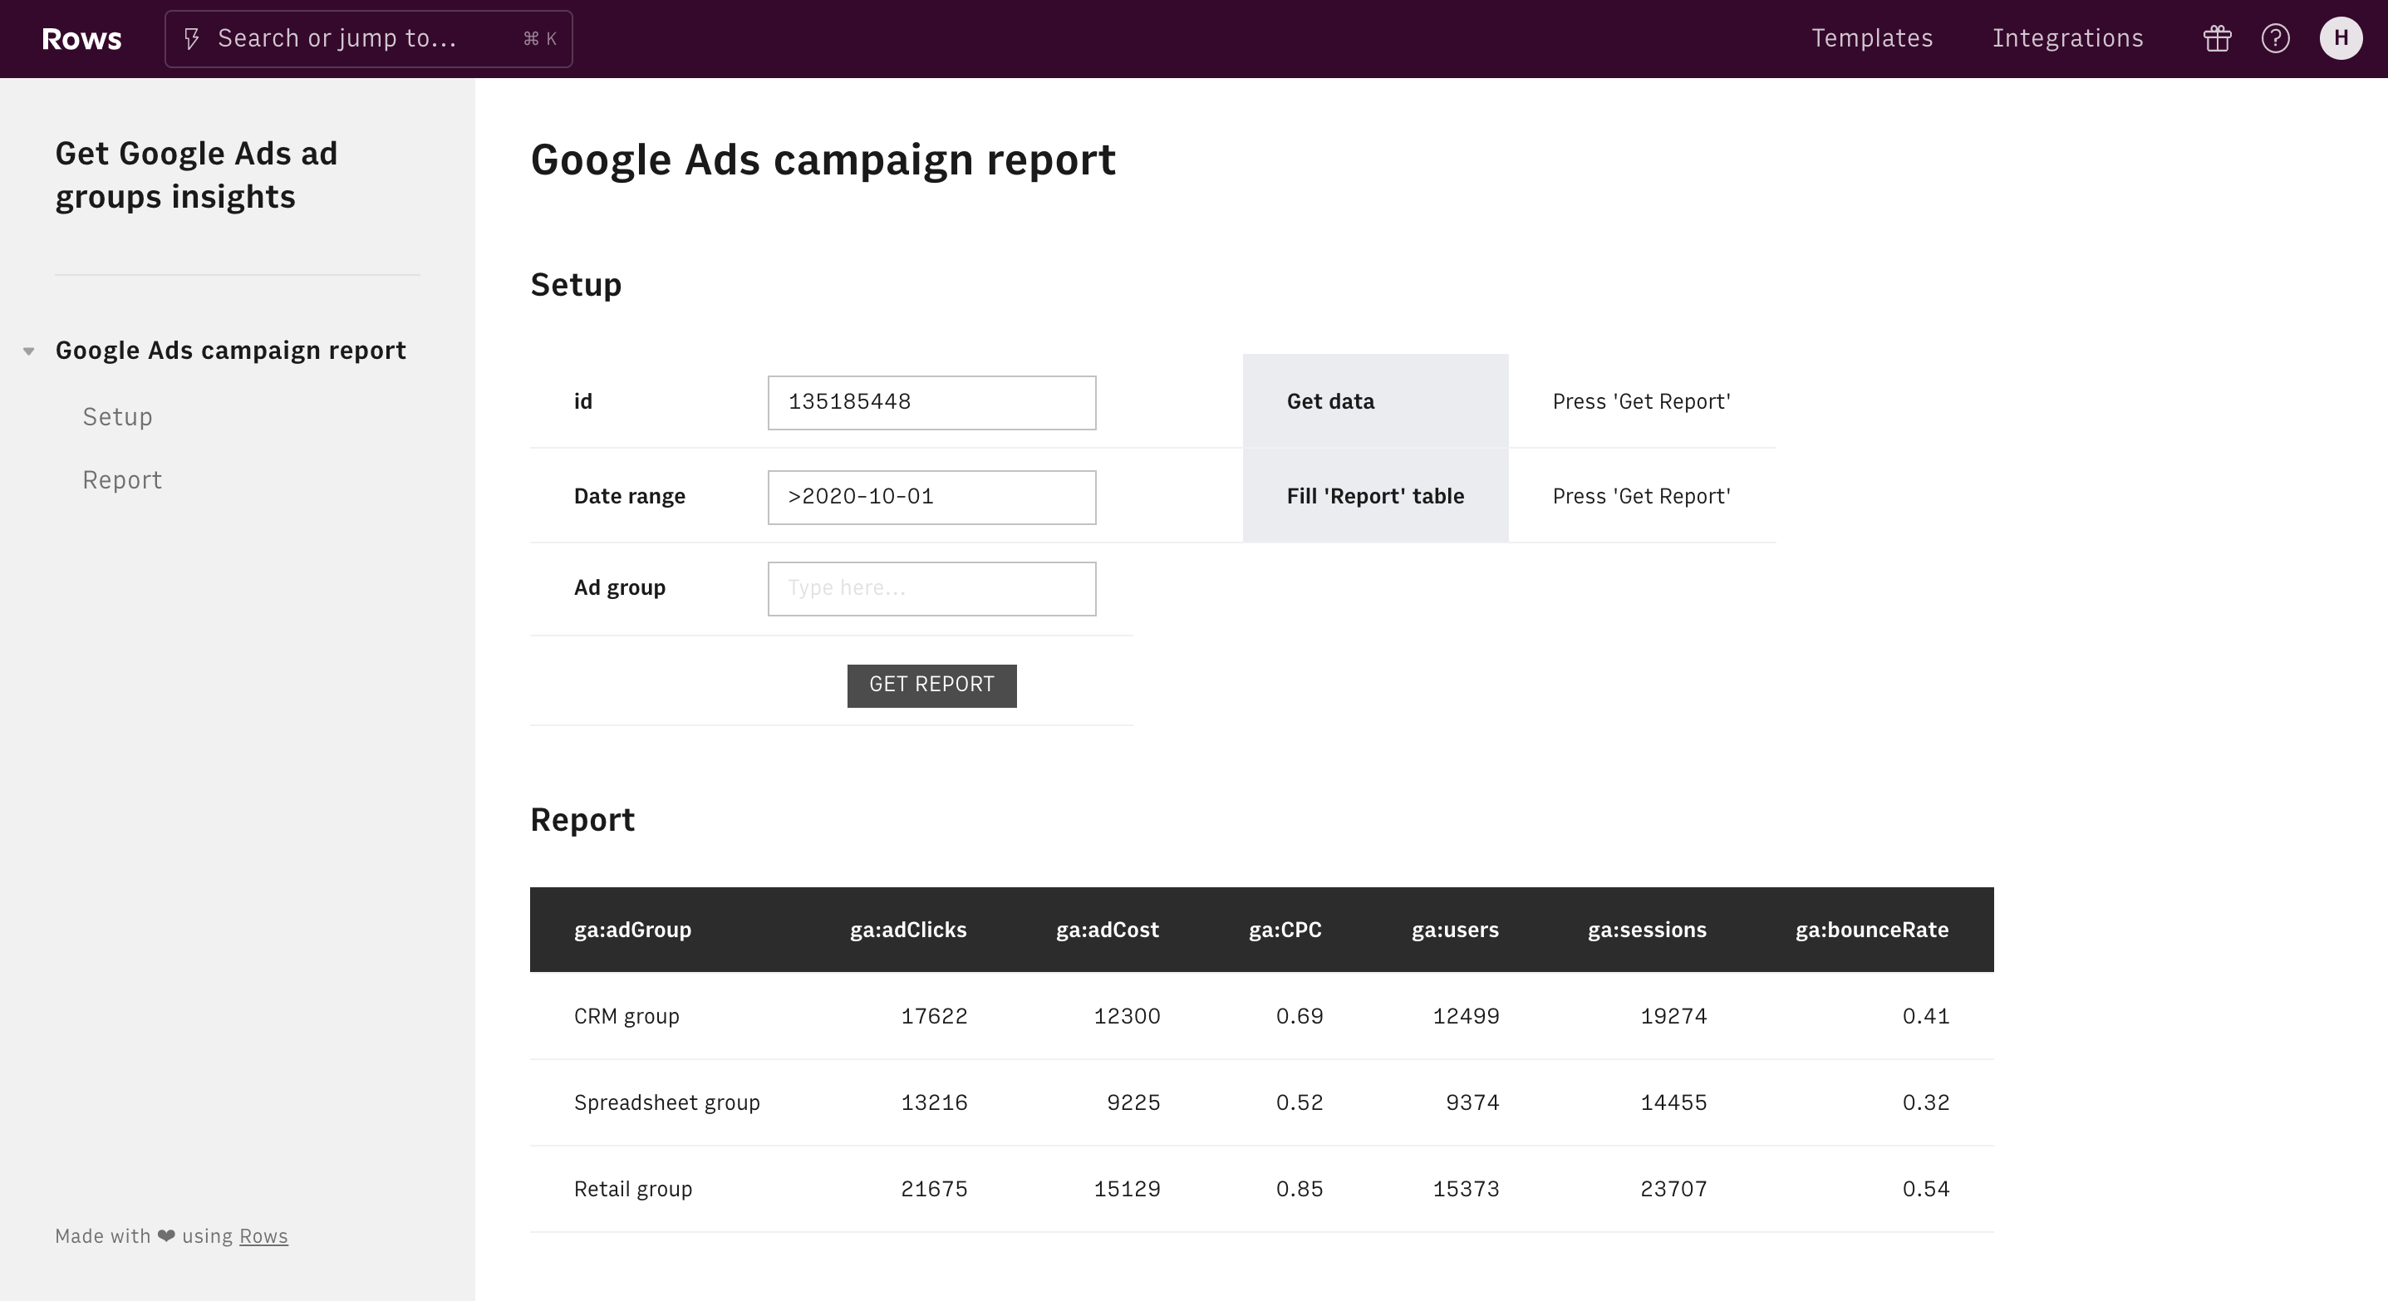Follow the Rows link in footer
2388x1301 pixels.
tap(263, 1236)
